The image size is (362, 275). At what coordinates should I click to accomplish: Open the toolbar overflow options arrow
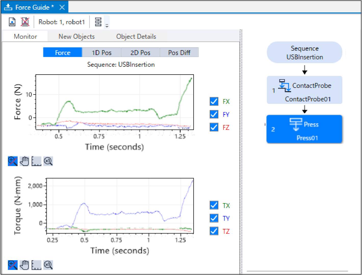point(107,25)
